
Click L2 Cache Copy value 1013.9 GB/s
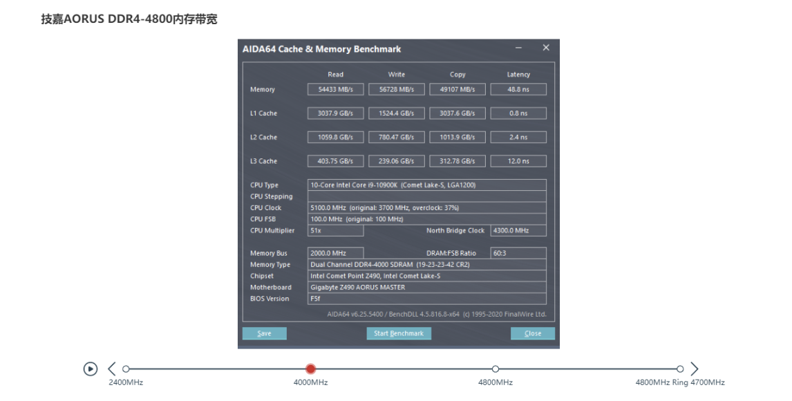coord(457,138)
